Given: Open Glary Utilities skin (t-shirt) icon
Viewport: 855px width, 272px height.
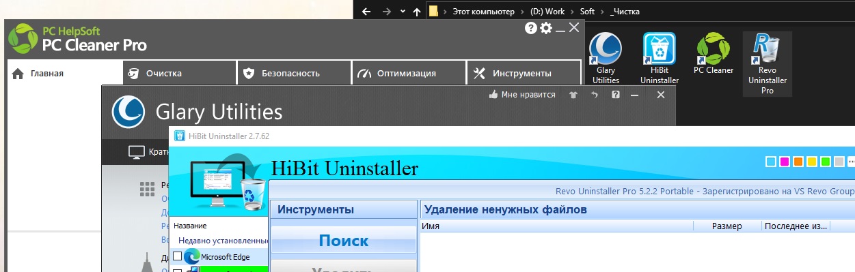Looking at the screenshot, I should [573, 95].
